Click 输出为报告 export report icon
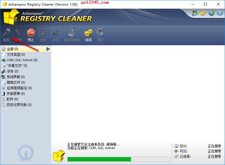The image size is (225, 165). 72,33
